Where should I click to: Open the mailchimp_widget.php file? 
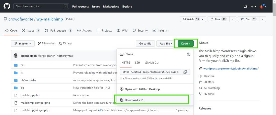(35, 110)
